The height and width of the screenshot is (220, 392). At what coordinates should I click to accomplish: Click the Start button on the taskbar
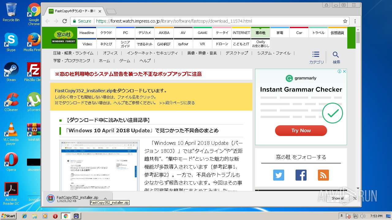[8, 216]
